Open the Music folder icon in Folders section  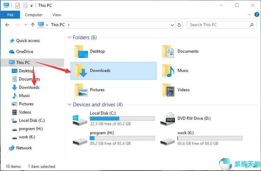click(x=168, y=71)
